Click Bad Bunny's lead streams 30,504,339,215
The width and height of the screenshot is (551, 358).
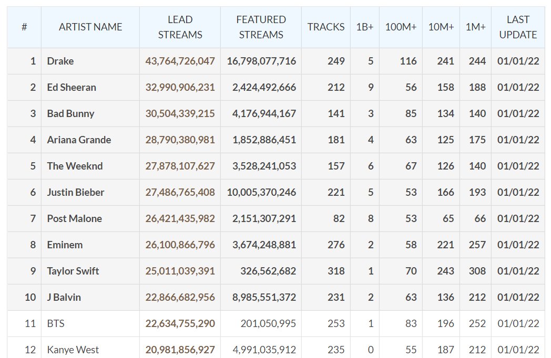(180, 114)
